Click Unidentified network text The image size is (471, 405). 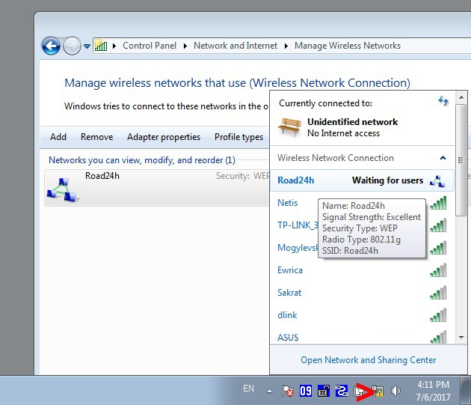[352, 122]
